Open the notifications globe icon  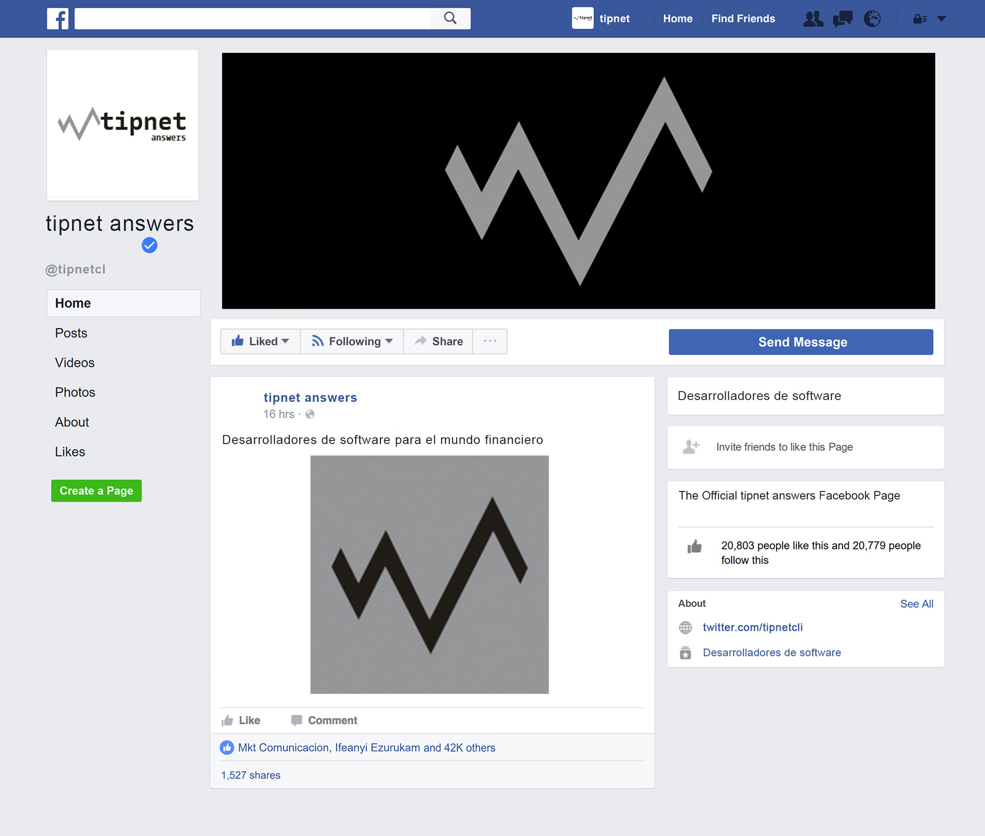(x=872, y=19)
